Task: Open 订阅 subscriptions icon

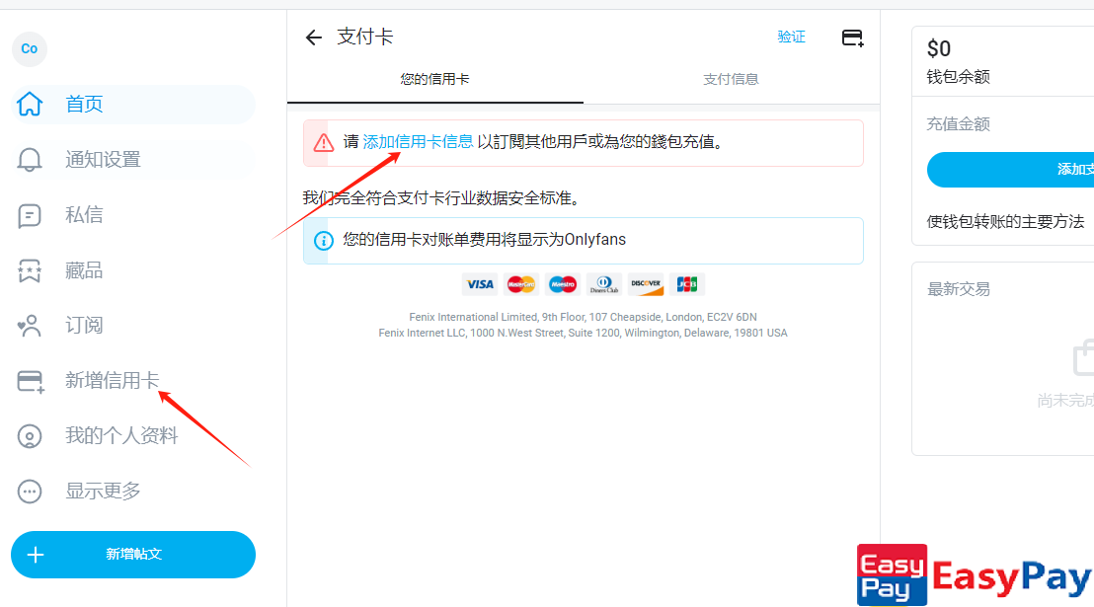Action: 31,325
